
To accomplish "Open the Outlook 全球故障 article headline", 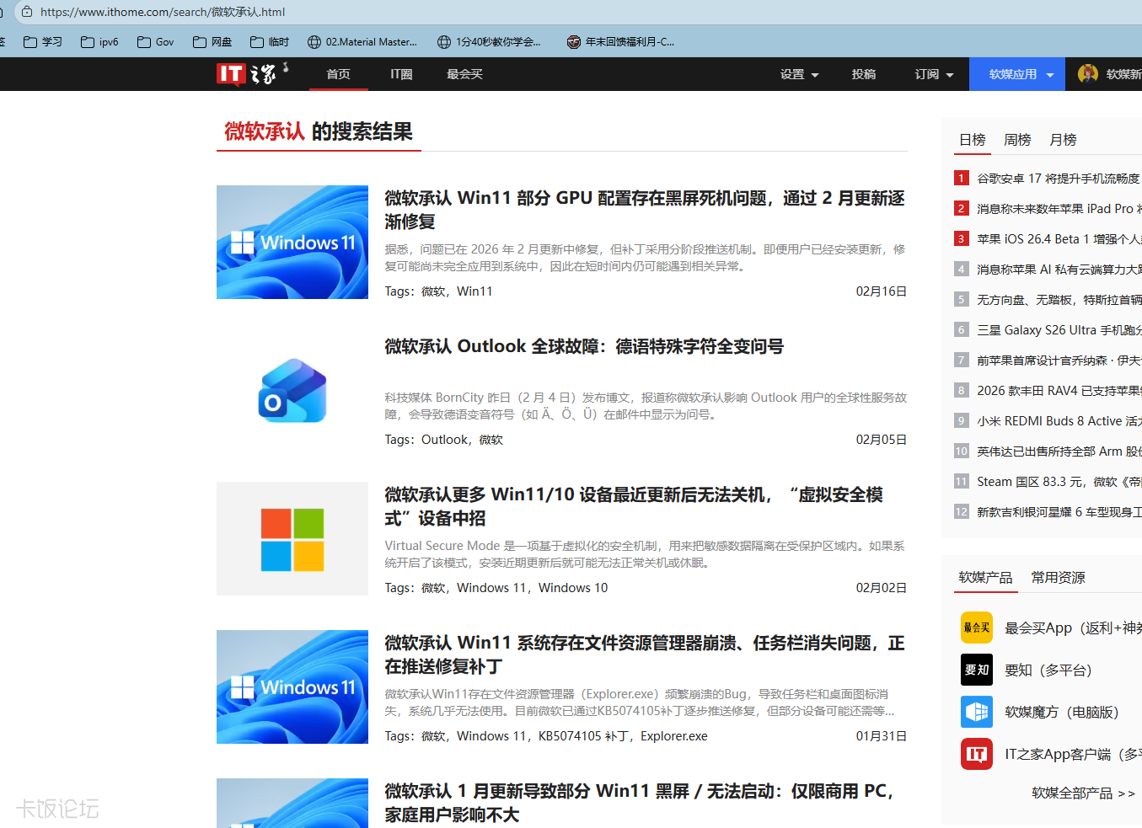I will click(x=584, y=346).
